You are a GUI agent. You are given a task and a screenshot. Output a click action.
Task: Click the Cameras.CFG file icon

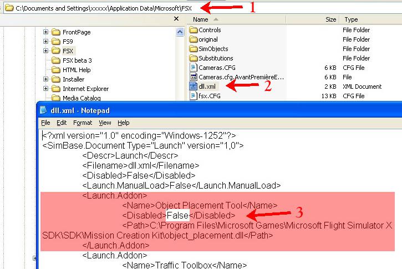pyautogui.click(x=193, y=68)
